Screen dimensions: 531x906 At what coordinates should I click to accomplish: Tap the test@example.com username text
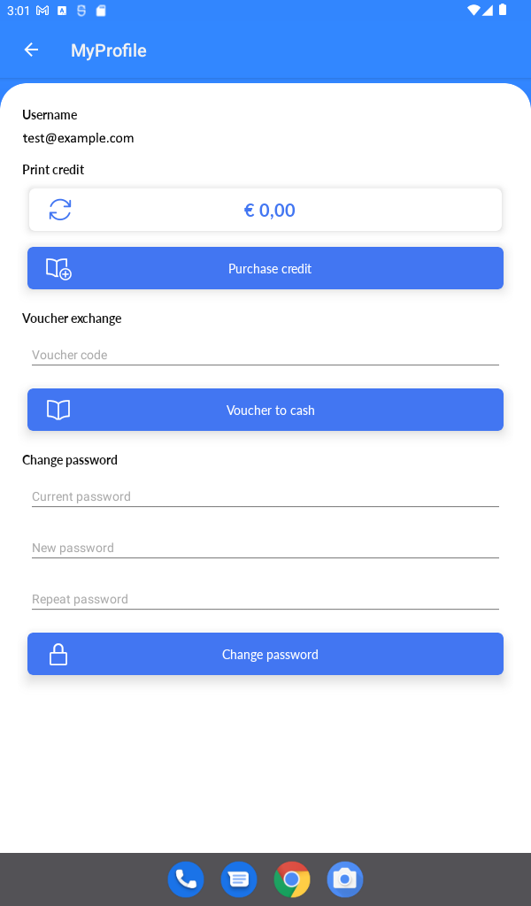click(78, 138)
